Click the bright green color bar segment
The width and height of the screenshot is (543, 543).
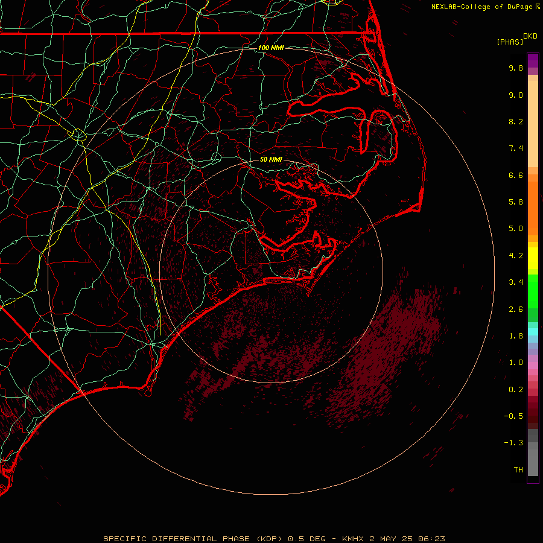tap(533, 291)
